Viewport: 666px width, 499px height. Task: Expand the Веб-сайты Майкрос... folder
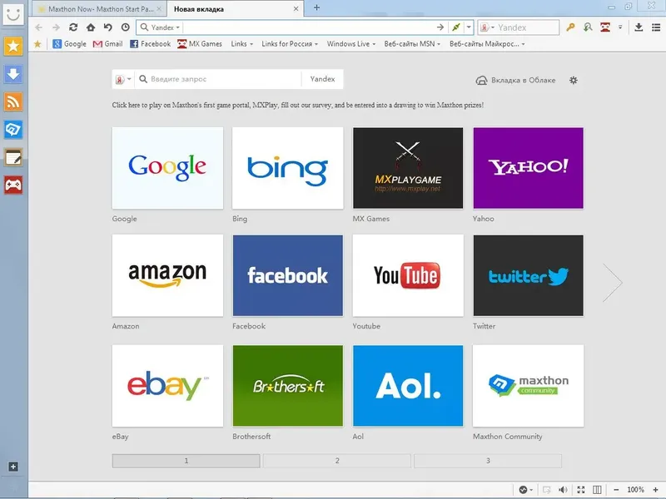(487, 44)
